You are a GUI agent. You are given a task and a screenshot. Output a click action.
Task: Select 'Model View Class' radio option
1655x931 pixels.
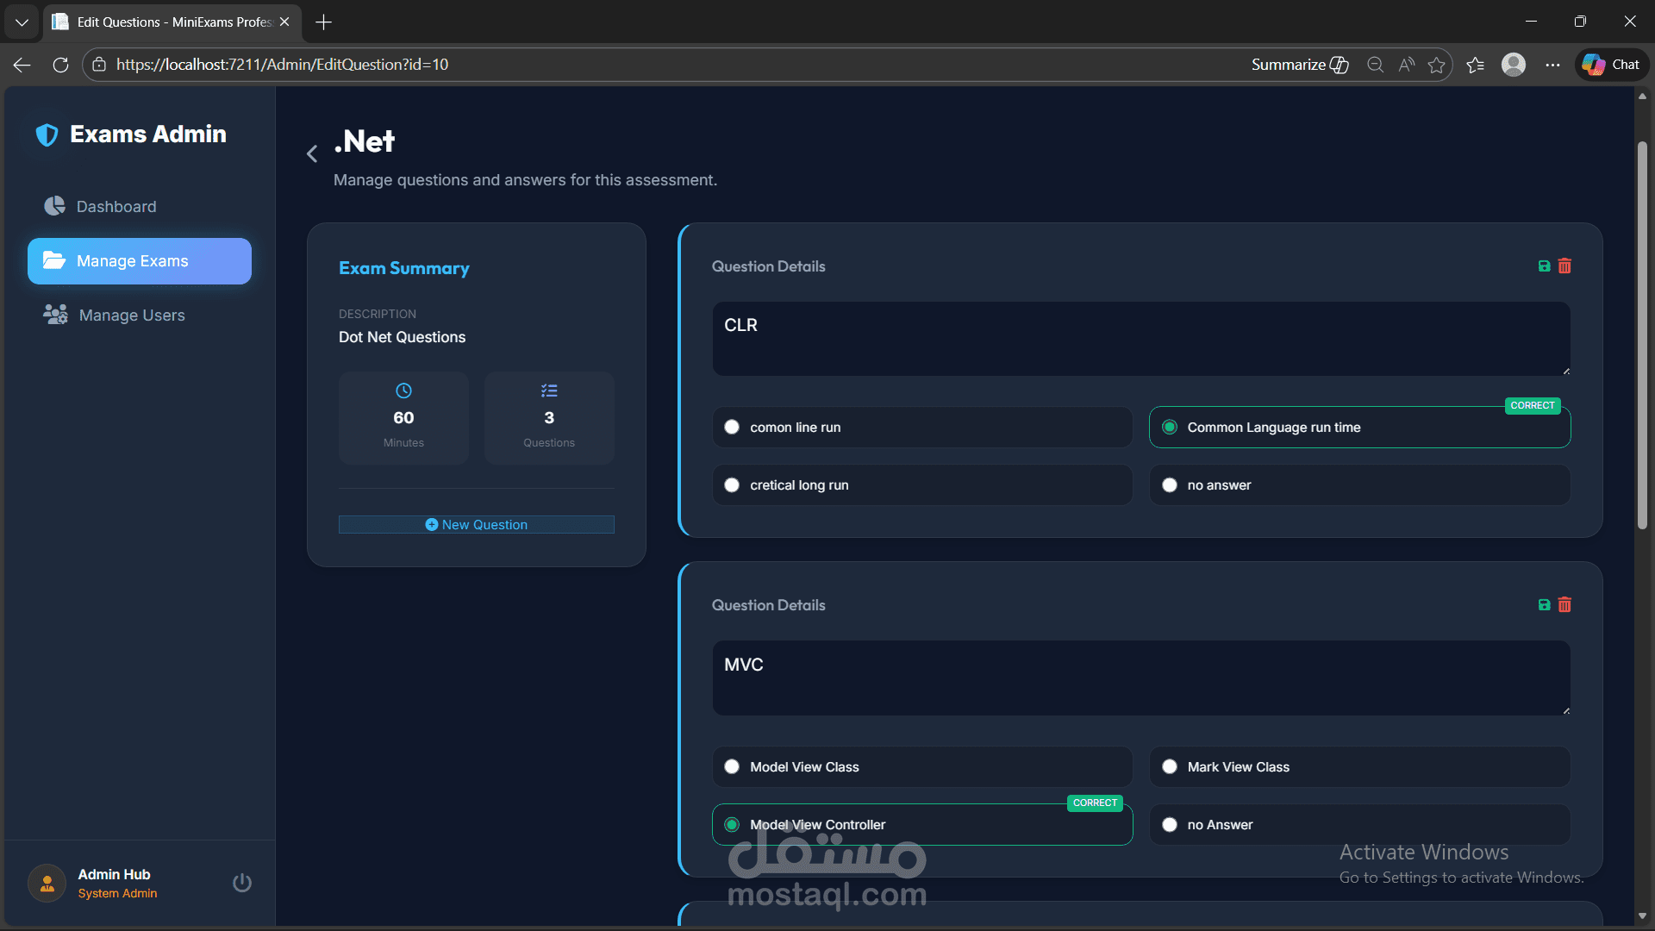click(732, 767)
